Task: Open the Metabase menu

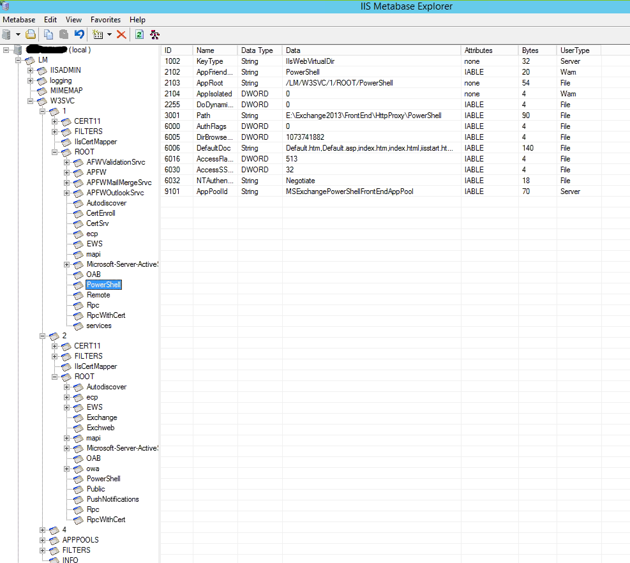Action: (19, 20)
